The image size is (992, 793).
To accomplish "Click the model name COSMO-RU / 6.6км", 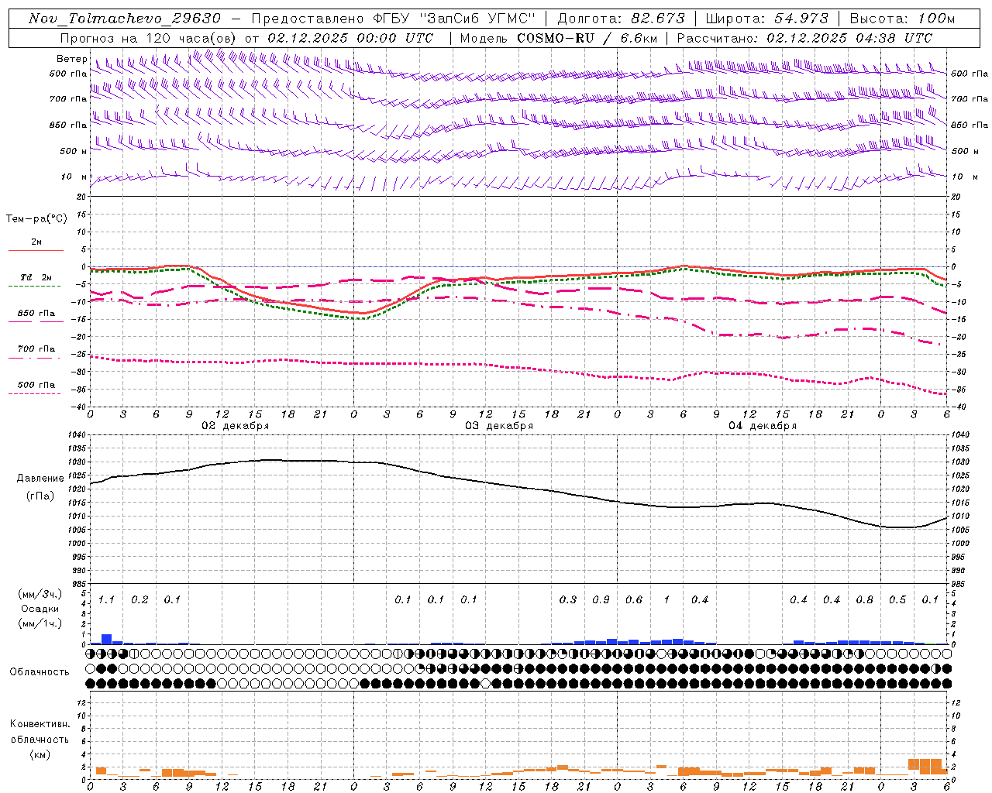I will click(587, 38).
